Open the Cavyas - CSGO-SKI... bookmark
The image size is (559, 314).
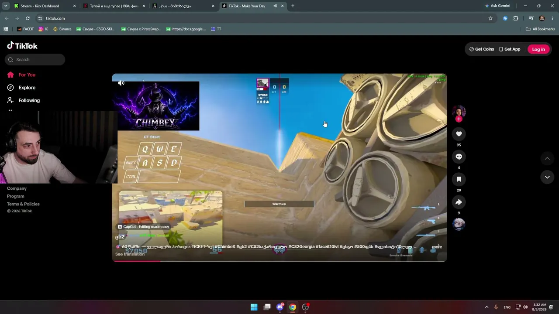click(x=95, y=29)
